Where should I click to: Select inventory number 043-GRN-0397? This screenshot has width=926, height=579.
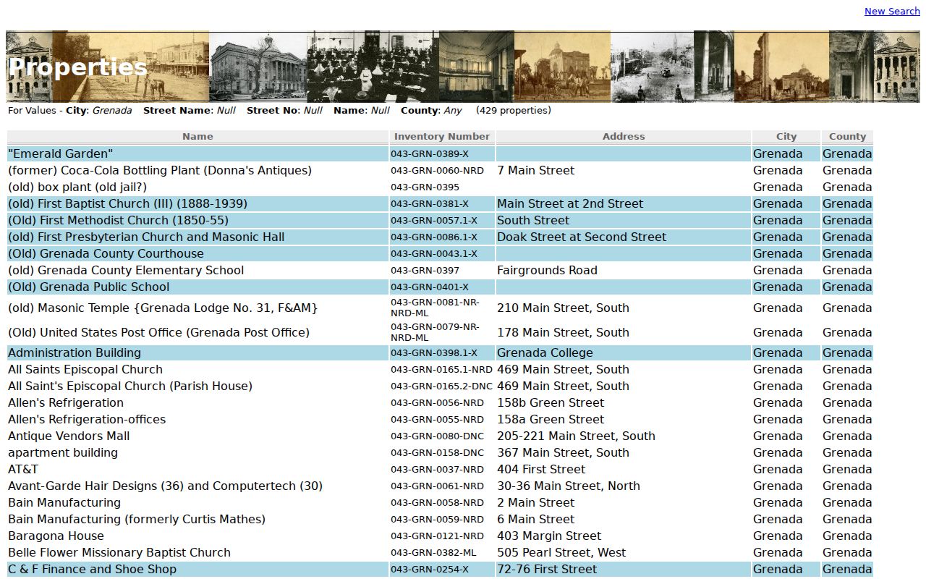point(425,270)
